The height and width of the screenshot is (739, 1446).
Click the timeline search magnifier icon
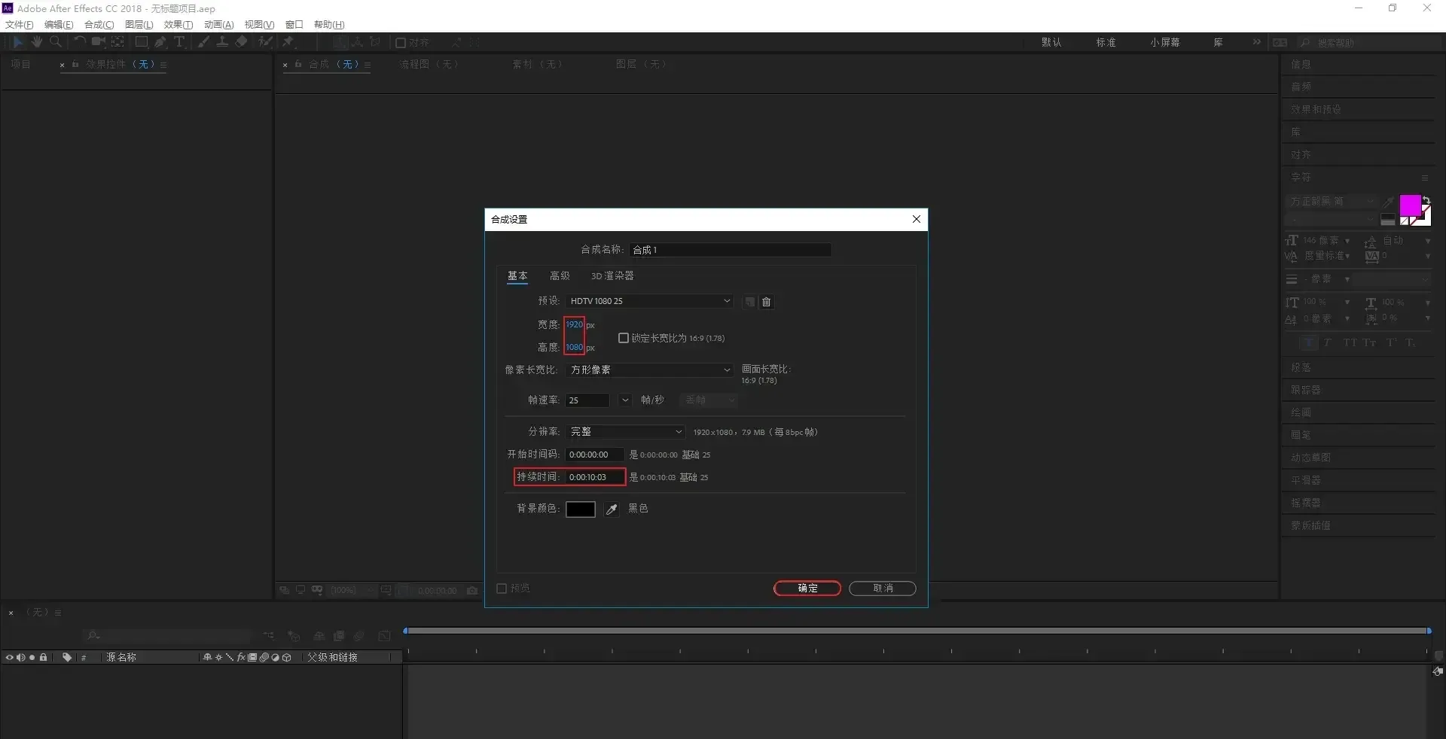point(93,636)
